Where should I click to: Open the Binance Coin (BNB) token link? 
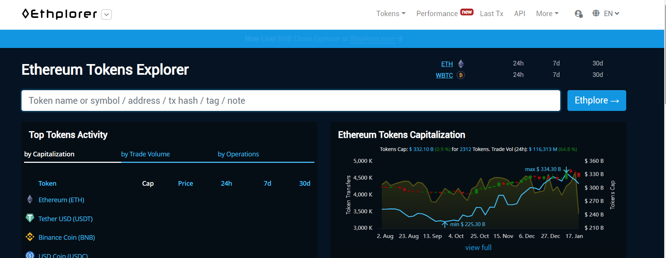pos(67,238)
